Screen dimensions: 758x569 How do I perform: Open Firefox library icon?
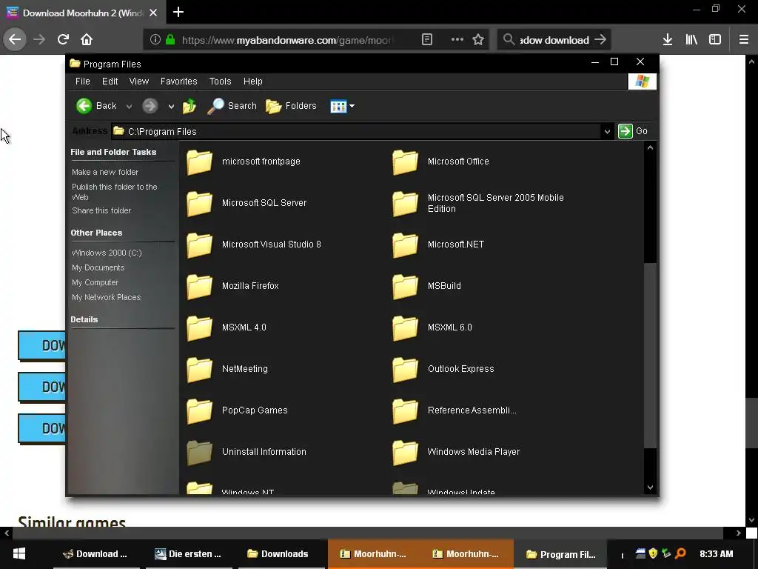(691, 40)
